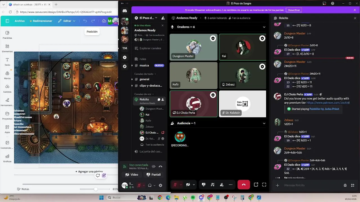Open Archivo menu in Canva
The width and height of the screenshot is (360, 202).
pos(20,21)
